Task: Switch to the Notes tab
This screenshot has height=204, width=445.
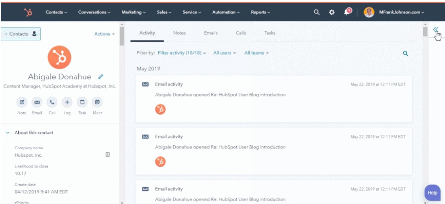Action: click(x=179, y=33)
